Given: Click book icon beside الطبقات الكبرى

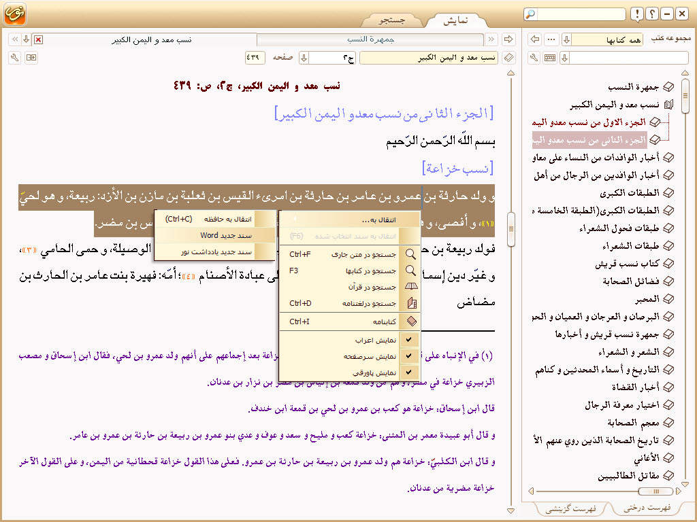Looking at the screenshot, I should pos(668,192).
